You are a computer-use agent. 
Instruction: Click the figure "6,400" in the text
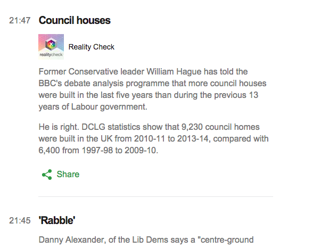coord(51,151)
